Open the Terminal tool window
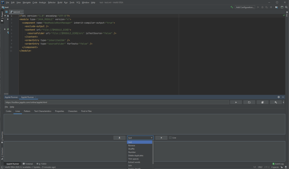 pyautogui.click(x=28, y=164)
